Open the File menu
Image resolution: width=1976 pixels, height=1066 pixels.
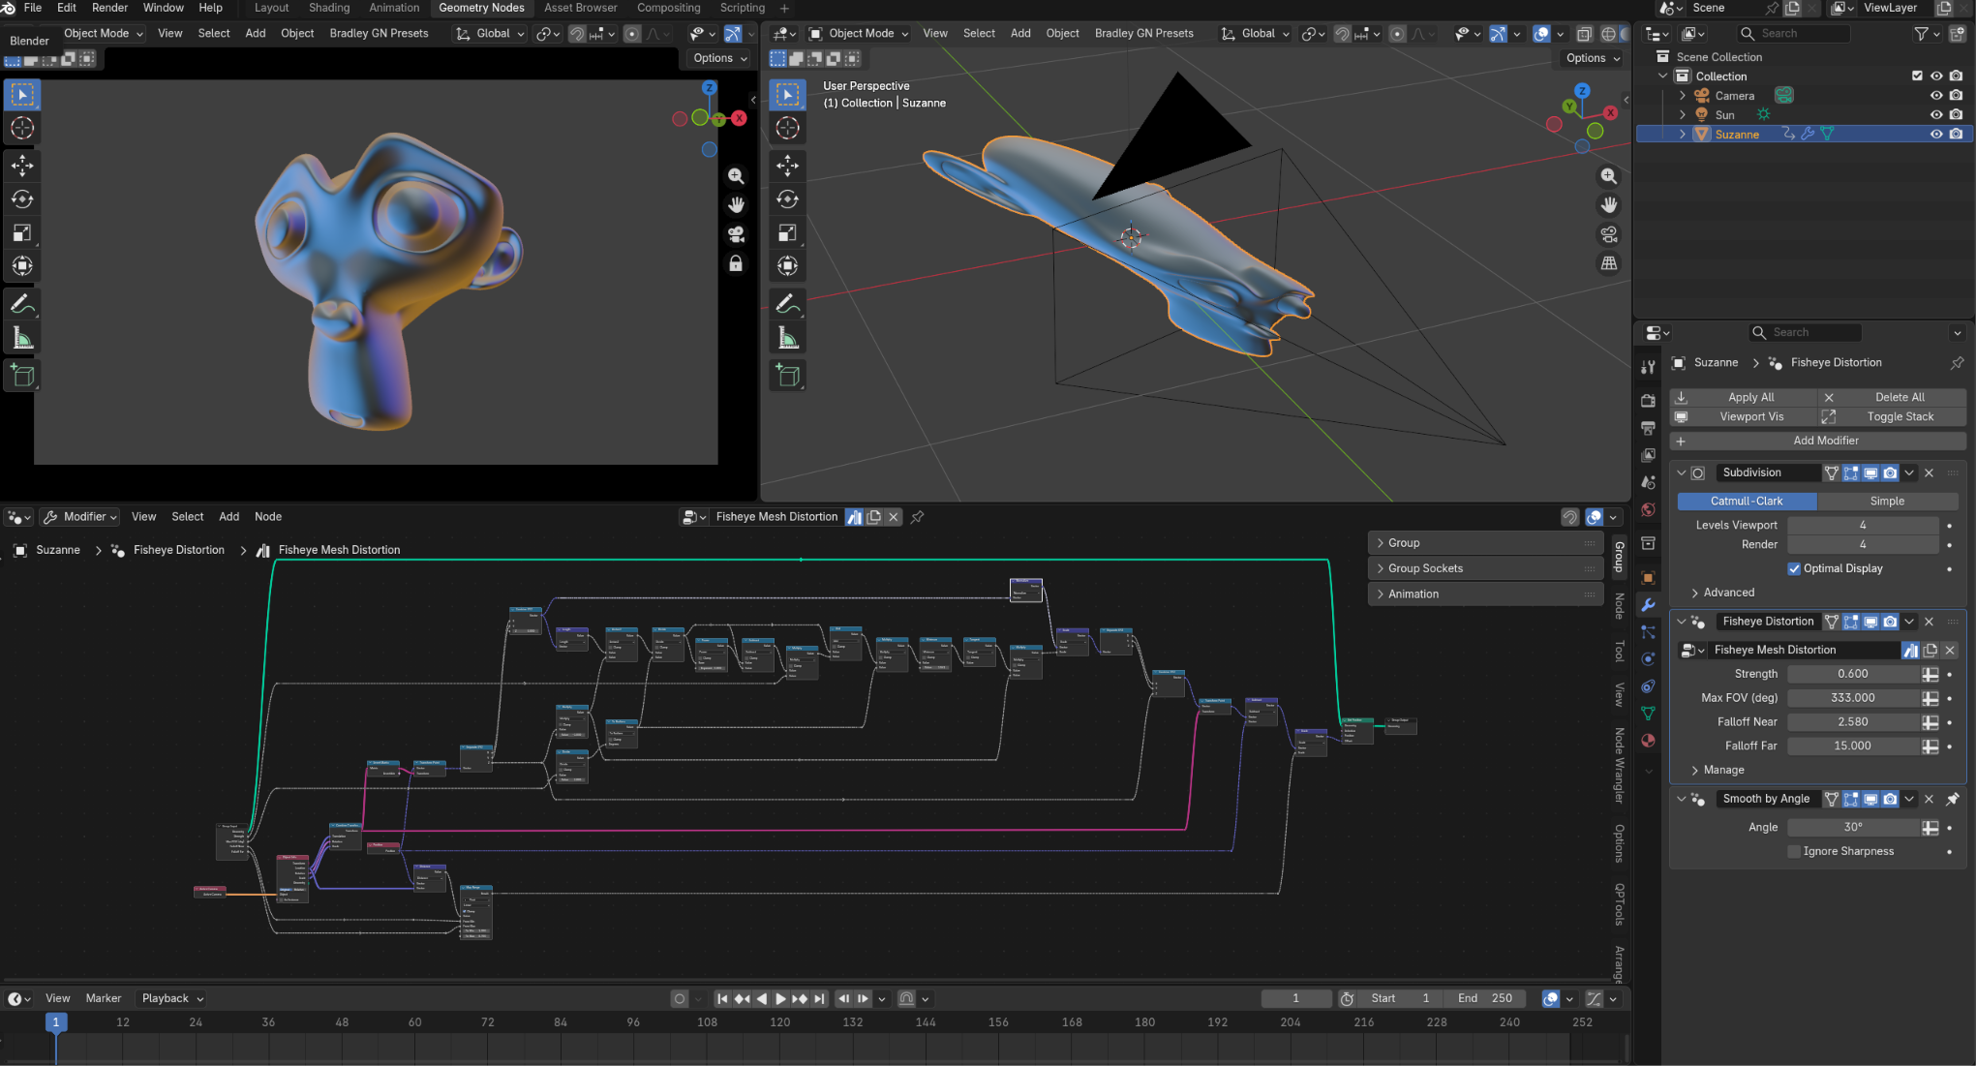click(x=33, y=8)
